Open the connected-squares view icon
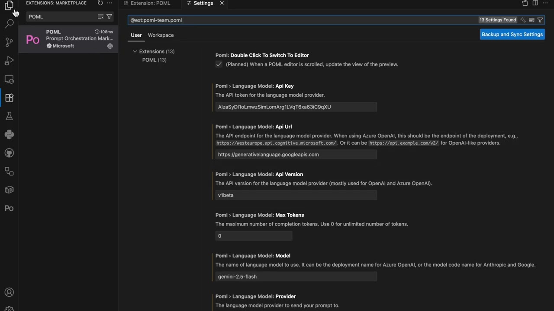Image resolution: width=554 pixels, height=311 pixels. point(9,171)
